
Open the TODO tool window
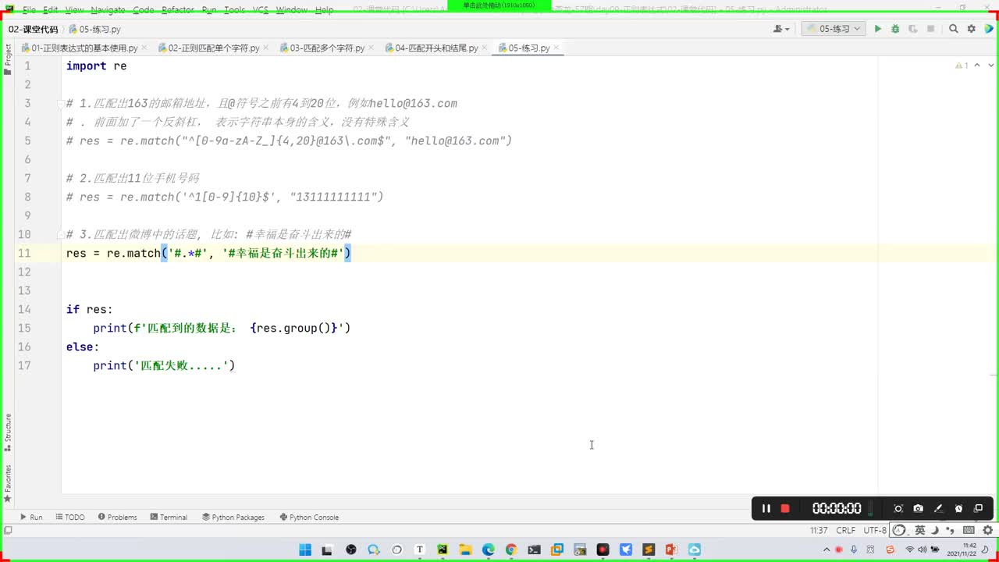tap(69, 517)
